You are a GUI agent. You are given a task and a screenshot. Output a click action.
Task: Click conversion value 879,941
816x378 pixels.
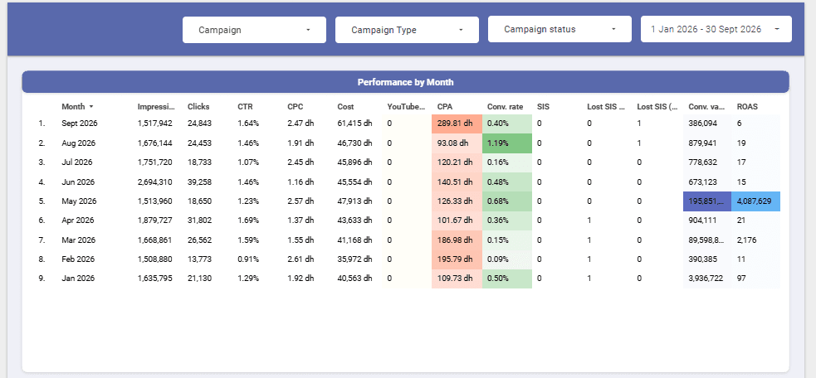point(702,143)
